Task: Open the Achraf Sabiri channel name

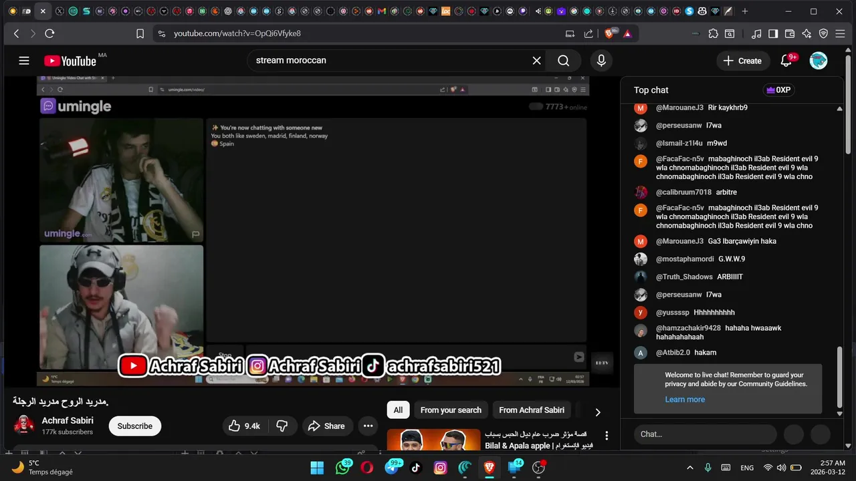Action: click(x=68, y=421)
